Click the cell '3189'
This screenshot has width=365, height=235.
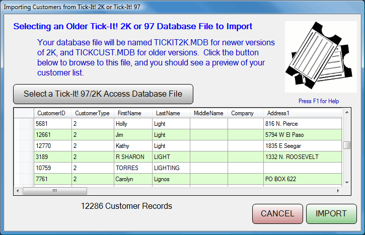click(53, 157)
